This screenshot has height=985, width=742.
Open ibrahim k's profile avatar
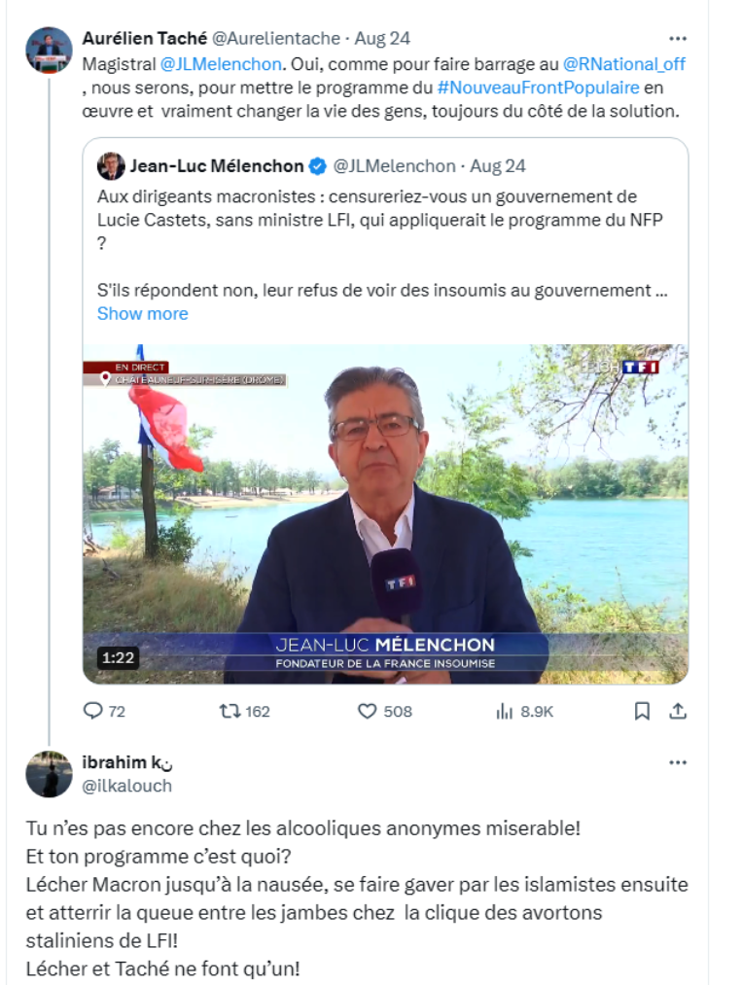point(49,774)
